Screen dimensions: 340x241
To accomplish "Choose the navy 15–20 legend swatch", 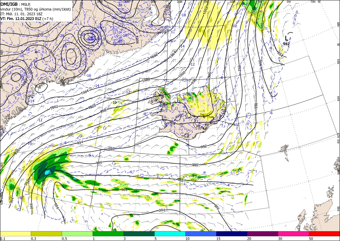I will [232, 234].
